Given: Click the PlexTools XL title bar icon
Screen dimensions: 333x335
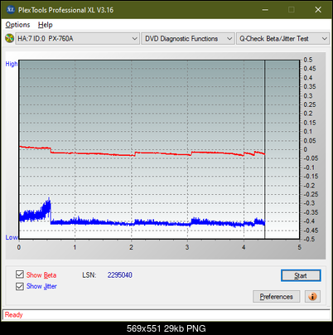Looking at the screenshot, I should [x=10, y=10].
